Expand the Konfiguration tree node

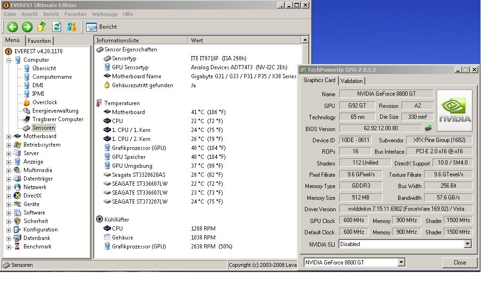coord(9,230)
